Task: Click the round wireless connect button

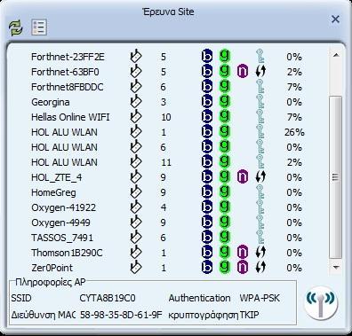Action: 321,304
